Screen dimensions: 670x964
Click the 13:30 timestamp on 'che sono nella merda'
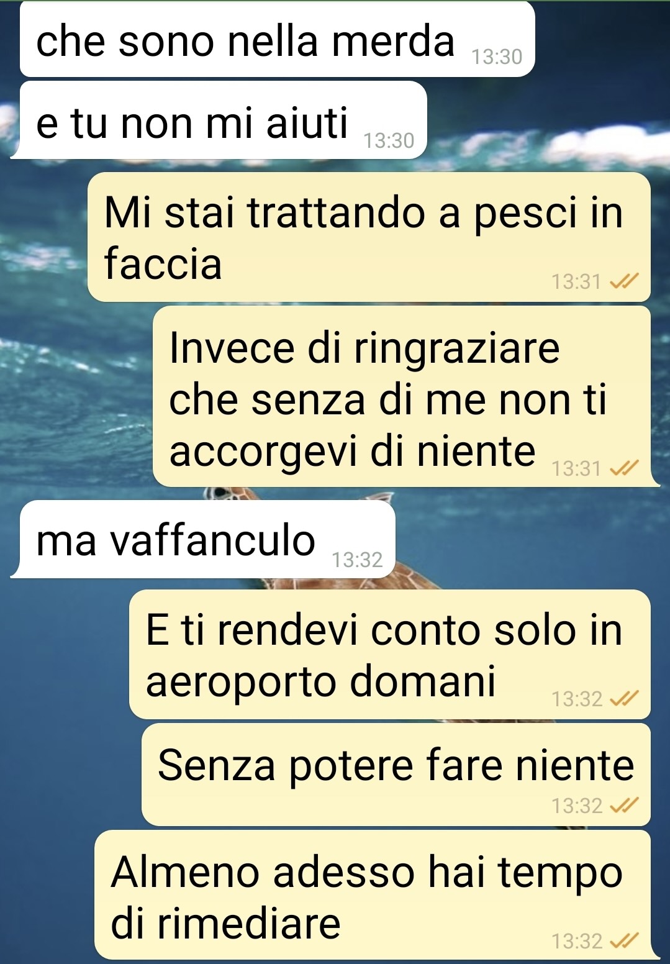(497, 57)
